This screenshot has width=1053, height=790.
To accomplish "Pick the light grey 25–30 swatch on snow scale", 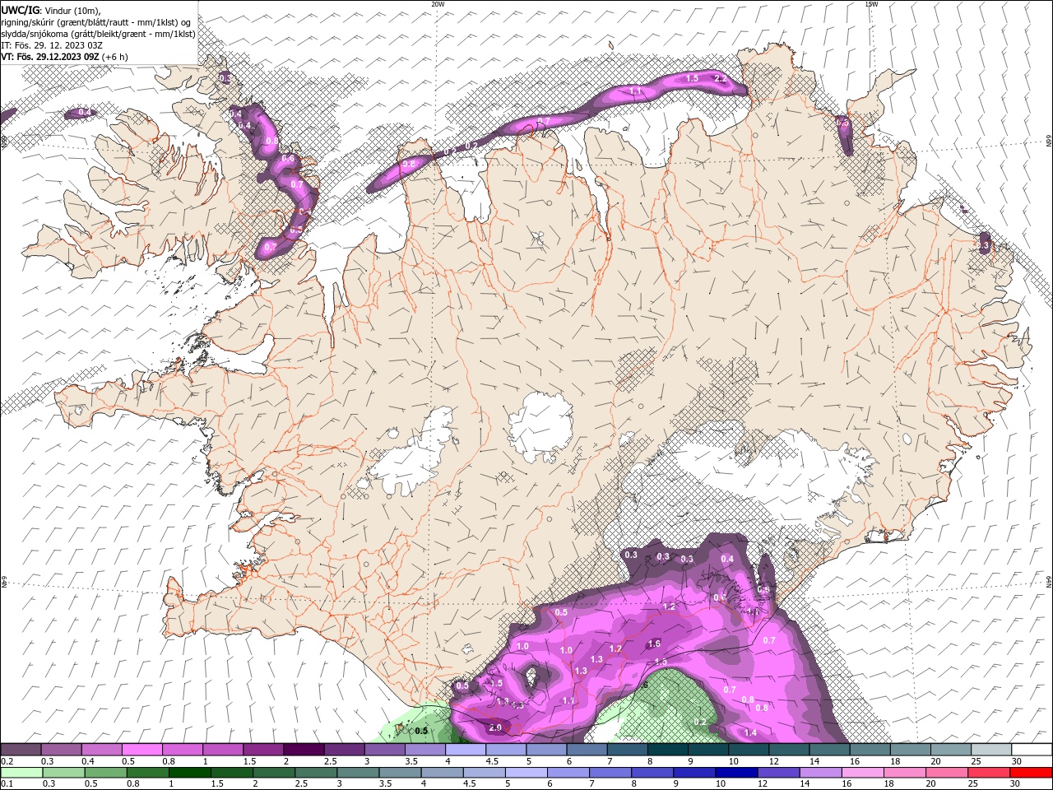I will [x=991, y=750].
